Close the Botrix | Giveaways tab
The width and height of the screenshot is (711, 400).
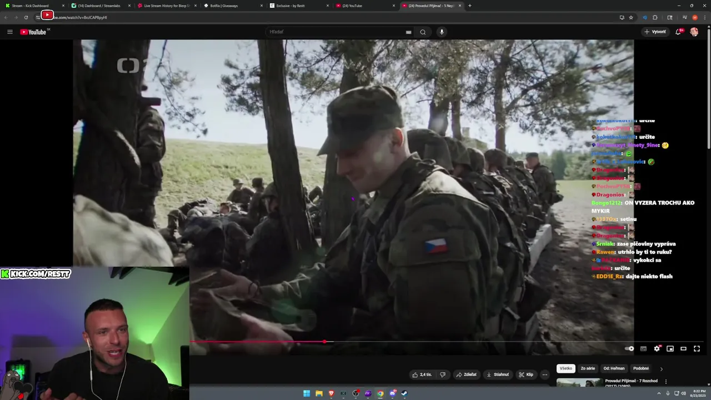coord(261,6)
